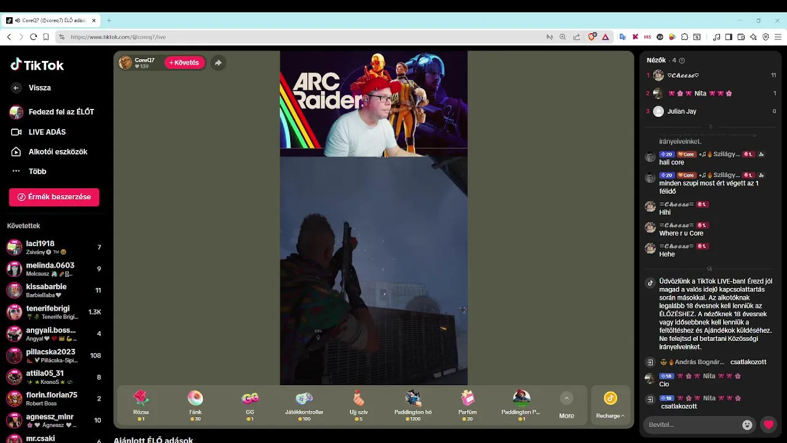Open Brave Shields lion icon
The width and height of the screenshot is (787, 443).
pos(592,37)
